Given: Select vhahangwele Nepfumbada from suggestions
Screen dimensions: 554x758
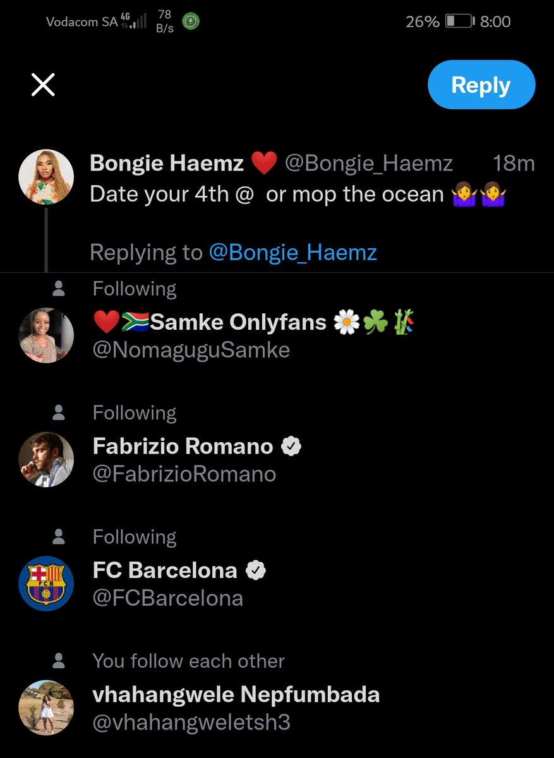Looking at the screenshot, I should click(x=277, y=707).
